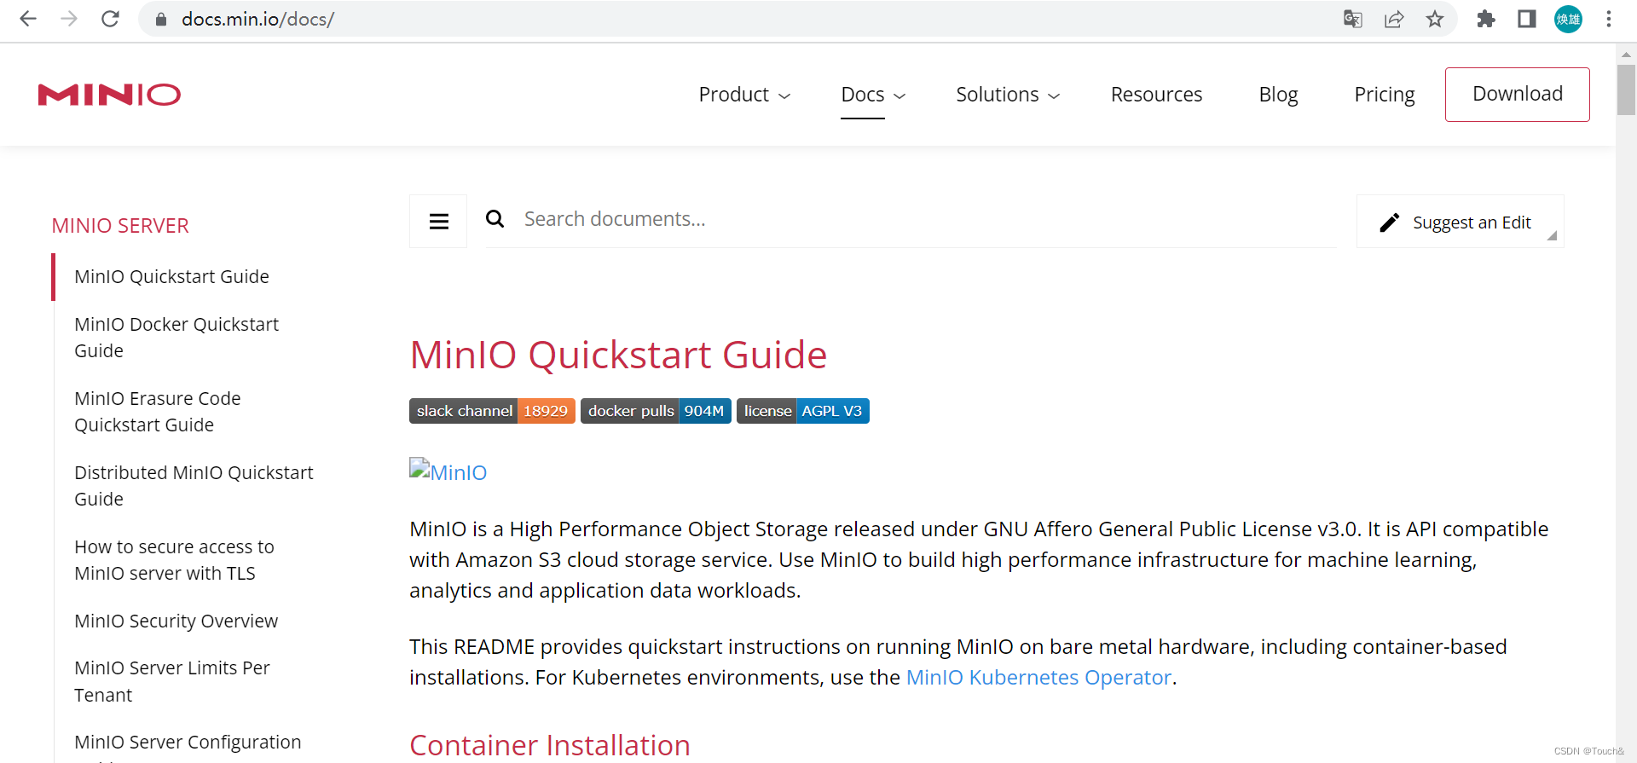Click the Download button
Viewport: 1637px width, 763px height.
1517,94
